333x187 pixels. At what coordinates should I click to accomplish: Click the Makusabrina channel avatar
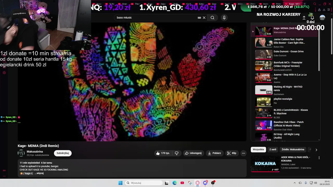pyautogui.click(x=21, y=153)
